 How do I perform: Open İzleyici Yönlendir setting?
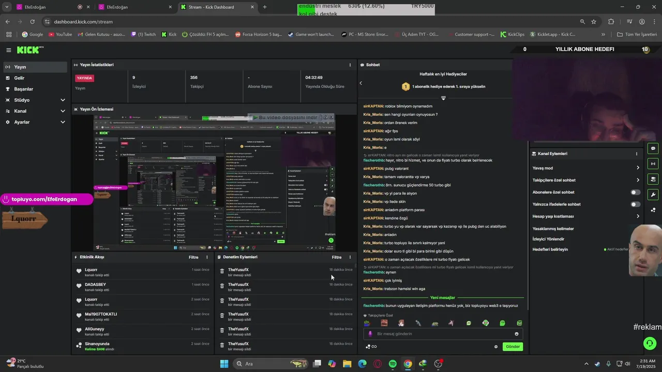coord(548,239)
